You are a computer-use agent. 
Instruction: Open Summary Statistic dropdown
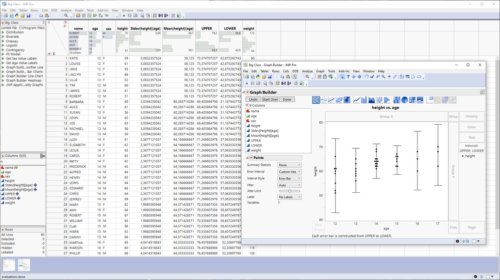tap(290, 165)
